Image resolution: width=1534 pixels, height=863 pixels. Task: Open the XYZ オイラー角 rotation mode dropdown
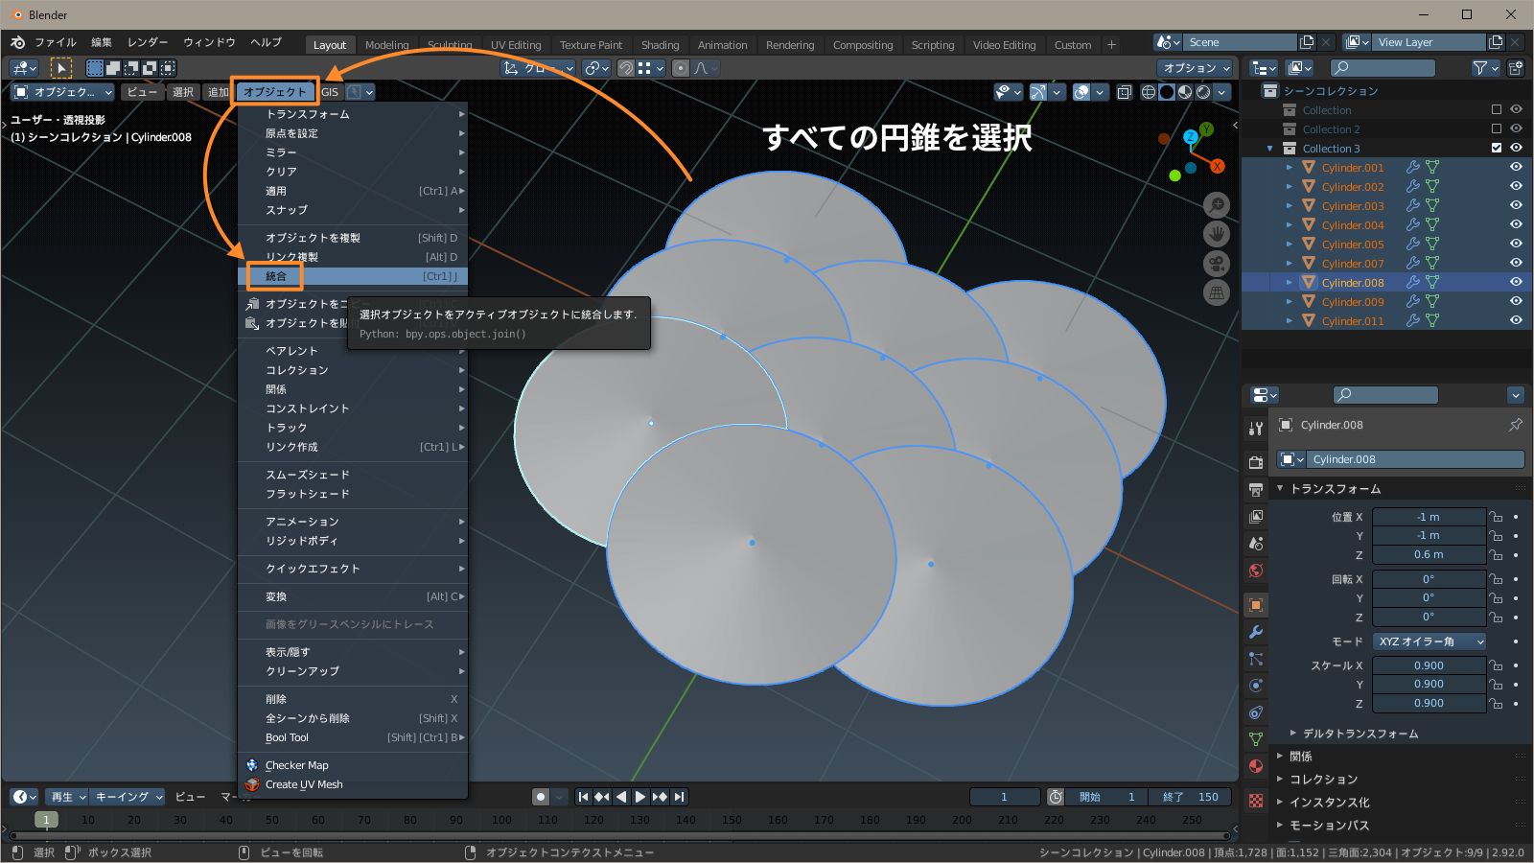click(1429, 641)
